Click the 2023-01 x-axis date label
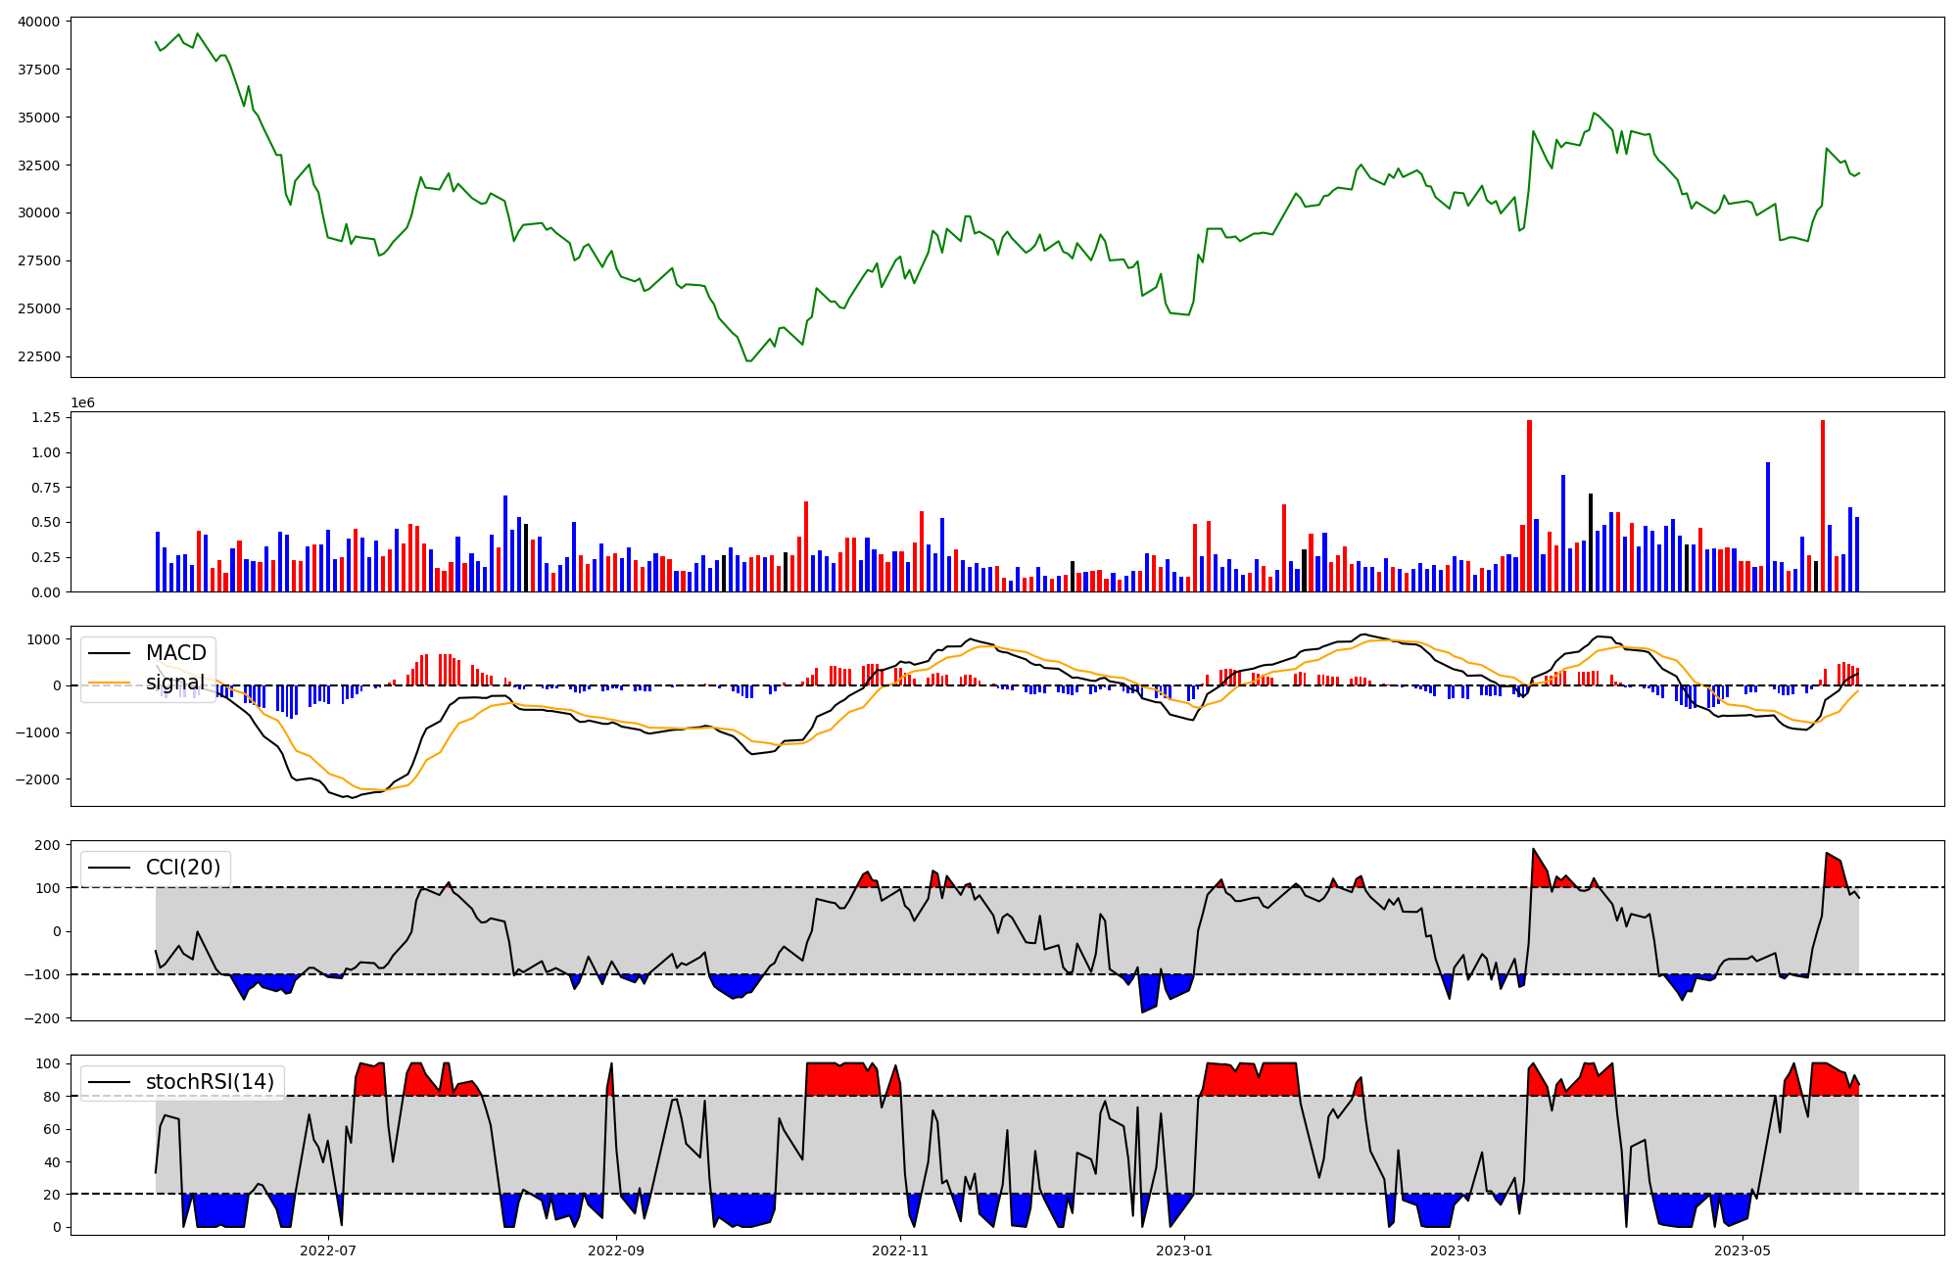Viewport: 1959px width, 1273px height. click(x=1184, y=1250)
